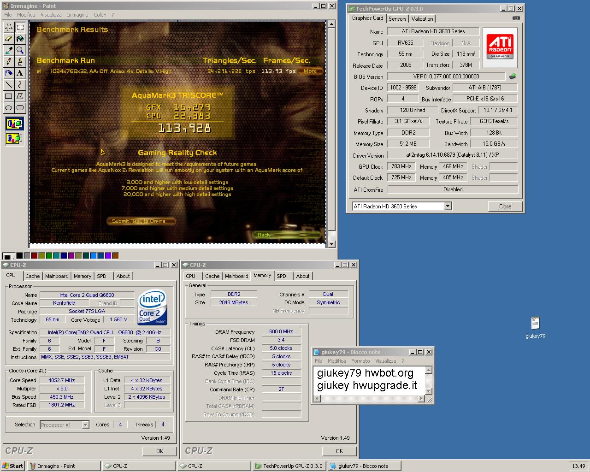Pick the dark red color in Paint palette
590x472 pixels.
pos(34,255)
